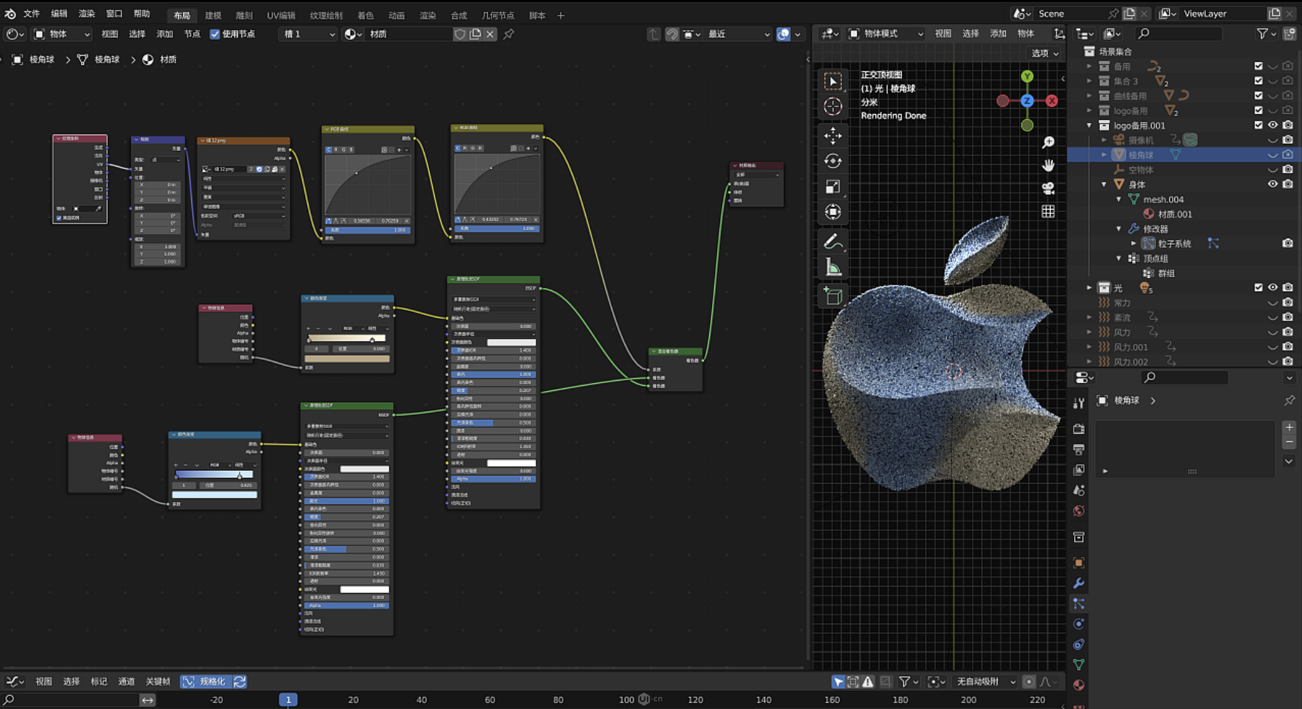
Task: Collapse the logo备用.001 collection
Action: [x=1089, y=125]
